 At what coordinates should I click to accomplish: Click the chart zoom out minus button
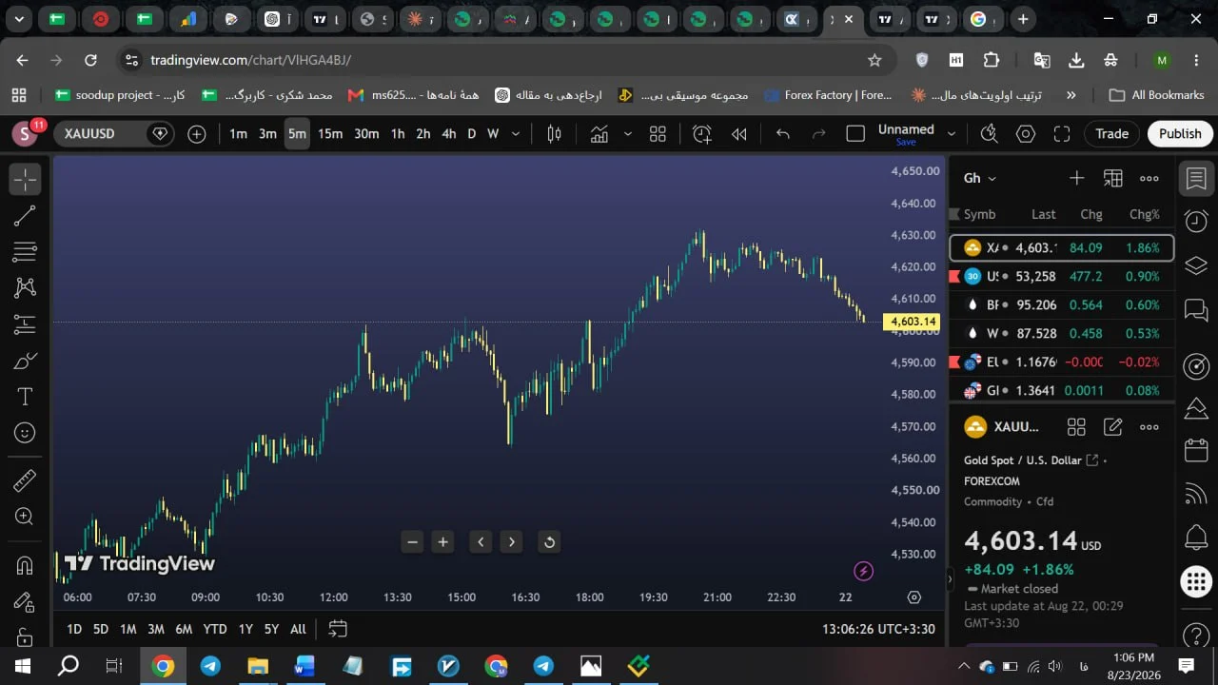[x=412, y=542]
